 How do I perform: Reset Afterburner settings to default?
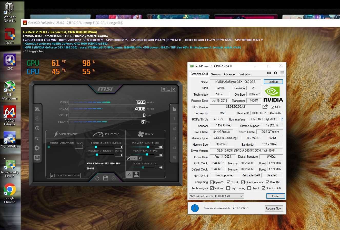pos(97,178)
